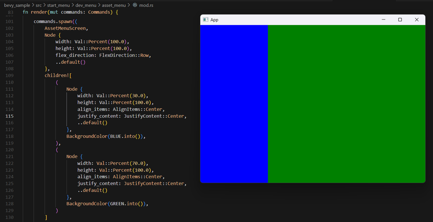The height and width of the screenshot is (222, 433).
Task: Click the green panel in App window
Action: [x=346, y=104]
